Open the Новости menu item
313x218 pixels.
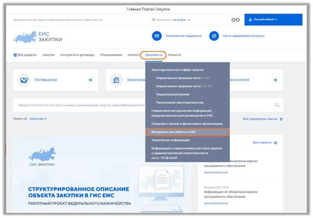(x=174, y=55)
